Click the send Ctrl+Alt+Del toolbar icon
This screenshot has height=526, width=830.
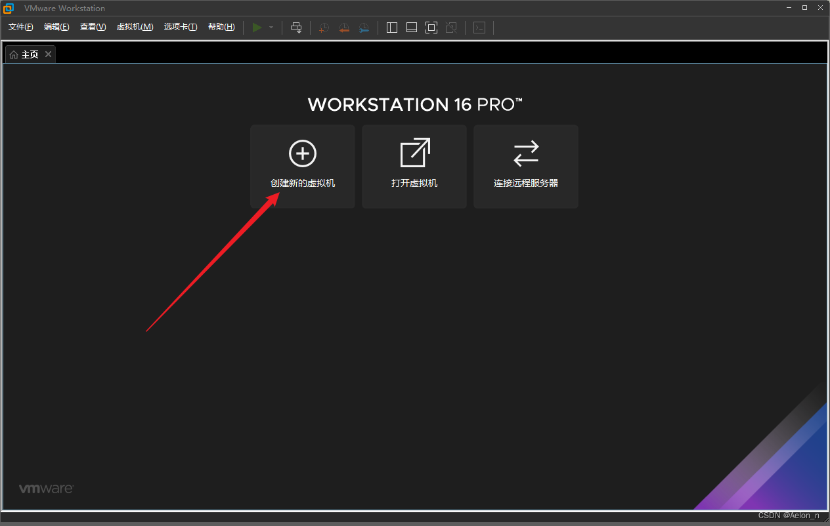click(296, 28)
